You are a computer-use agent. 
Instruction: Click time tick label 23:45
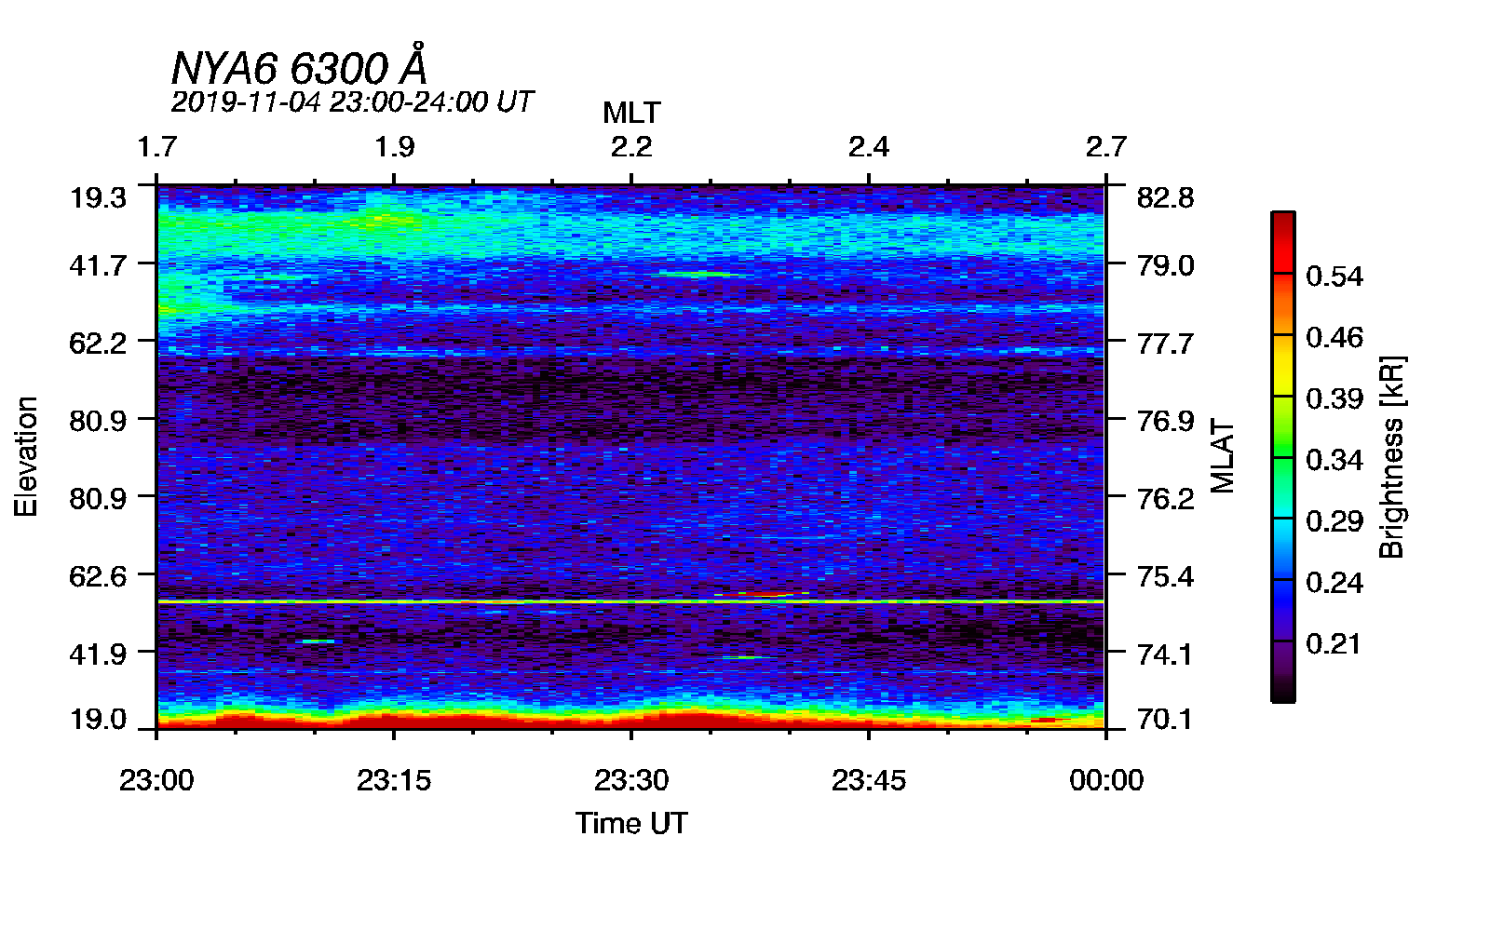tap(869, 780)
